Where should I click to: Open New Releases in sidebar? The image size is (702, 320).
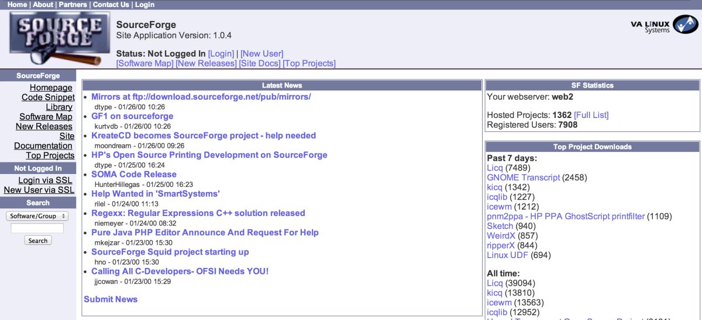coord(44,127)
